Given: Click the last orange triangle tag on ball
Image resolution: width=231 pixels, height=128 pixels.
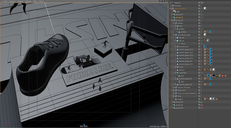Looking at the screenshot, I should click(226, 76).
